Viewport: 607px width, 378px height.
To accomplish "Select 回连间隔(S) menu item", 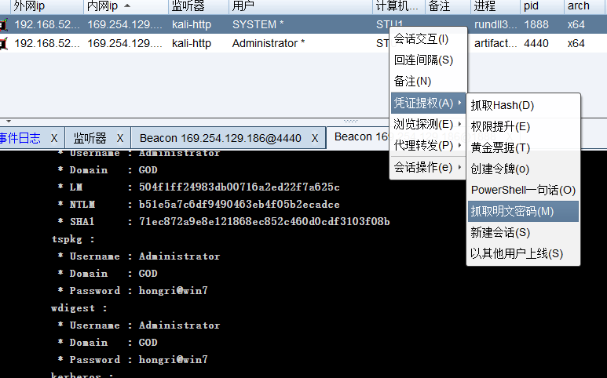I will pyautogui.click(x=423, y=60).
